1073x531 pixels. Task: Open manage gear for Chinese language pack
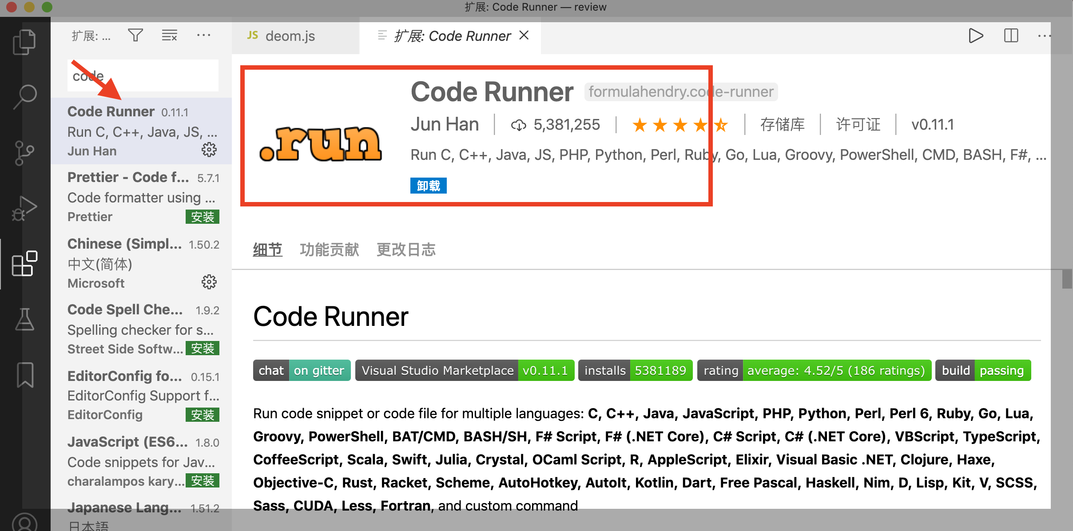209,282
